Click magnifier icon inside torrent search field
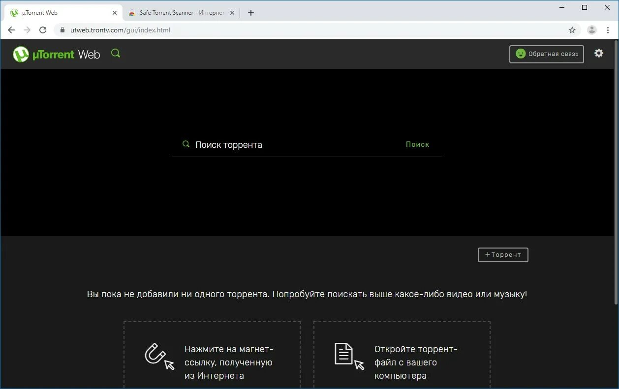Screen dimensions: 619x389 [186, 144]
